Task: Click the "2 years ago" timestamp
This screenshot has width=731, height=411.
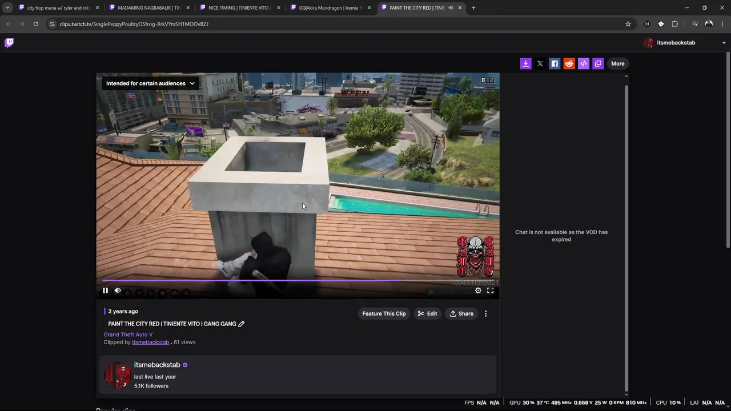Action: (x=123, y=311)
